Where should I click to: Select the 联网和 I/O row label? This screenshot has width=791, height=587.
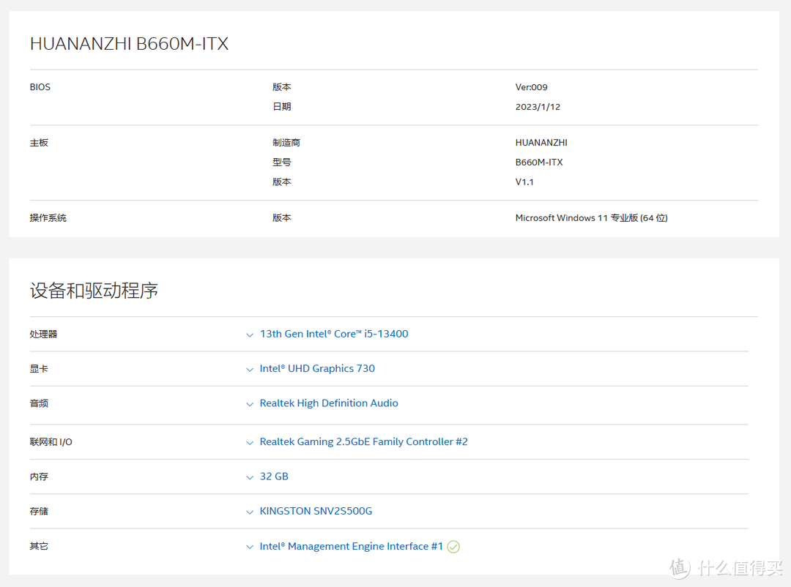click(x=51, y=442)
